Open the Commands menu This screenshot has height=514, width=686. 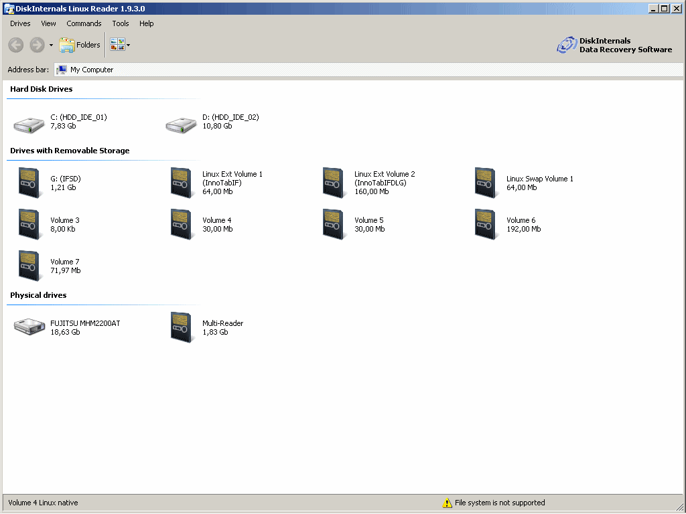[84, 23]
